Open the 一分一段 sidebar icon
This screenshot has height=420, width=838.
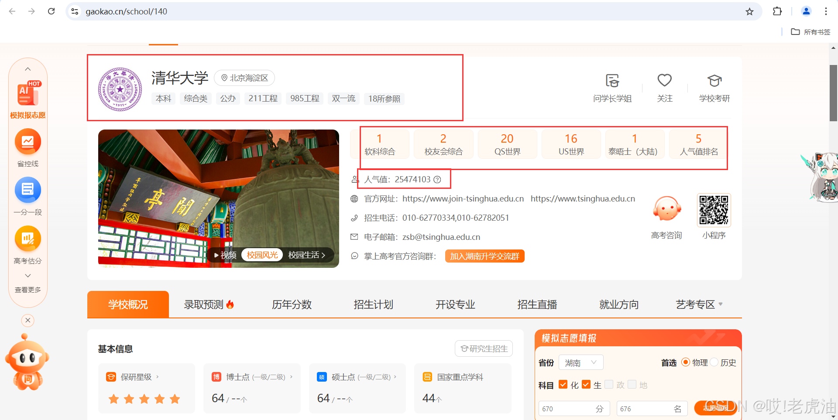coord(28,190)
